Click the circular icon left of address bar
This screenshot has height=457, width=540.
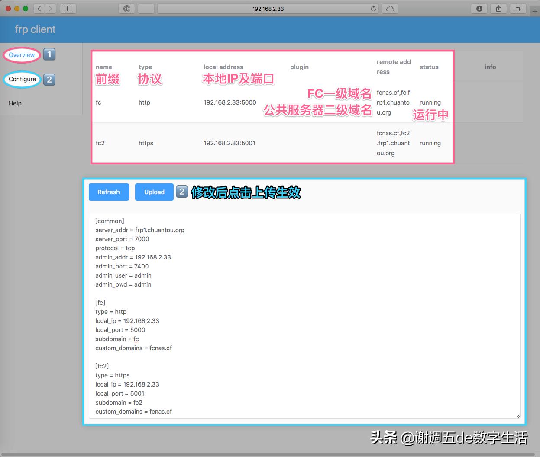pos(126,8)
